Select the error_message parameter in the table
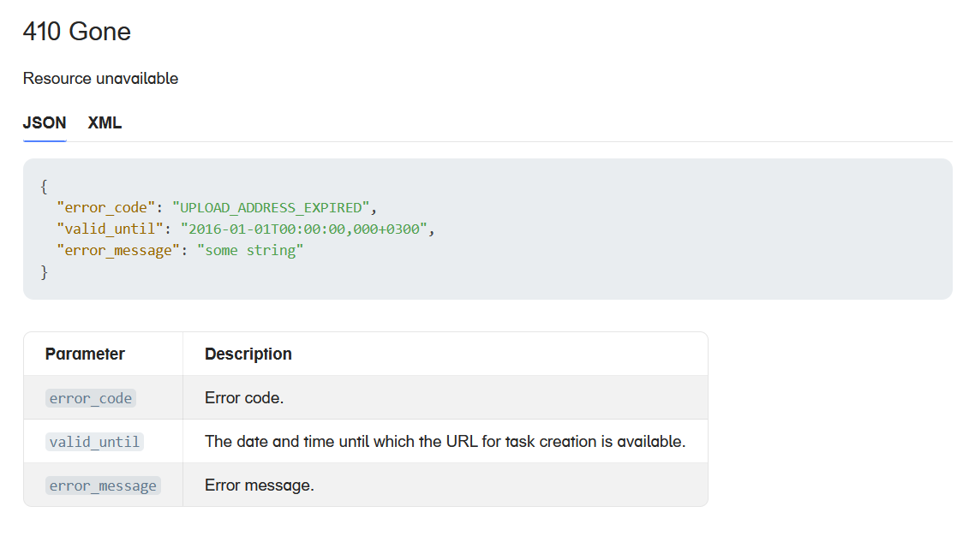The height and width of the screenshot is (542, 975). click(x=103, y=485)
